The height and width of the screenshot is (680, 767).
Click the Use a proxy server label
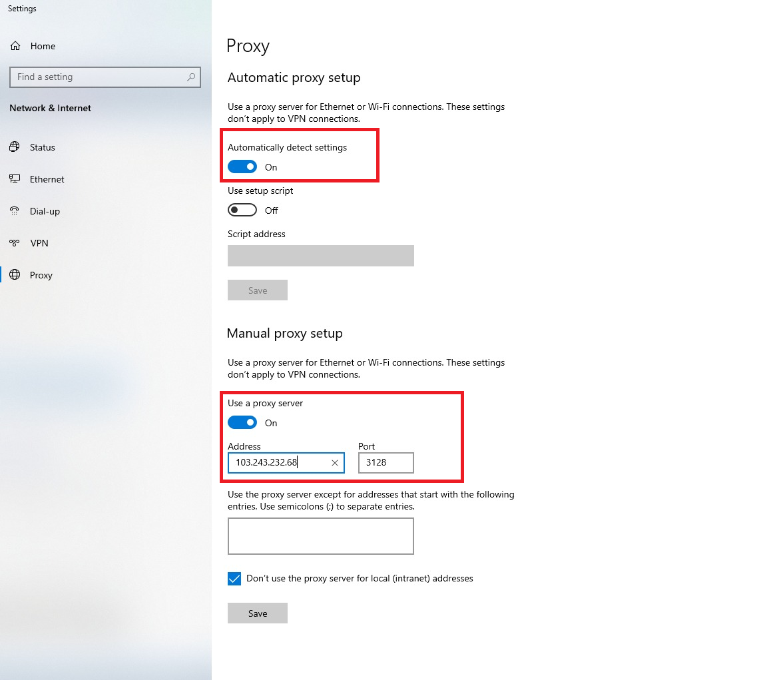click(265, 404)
